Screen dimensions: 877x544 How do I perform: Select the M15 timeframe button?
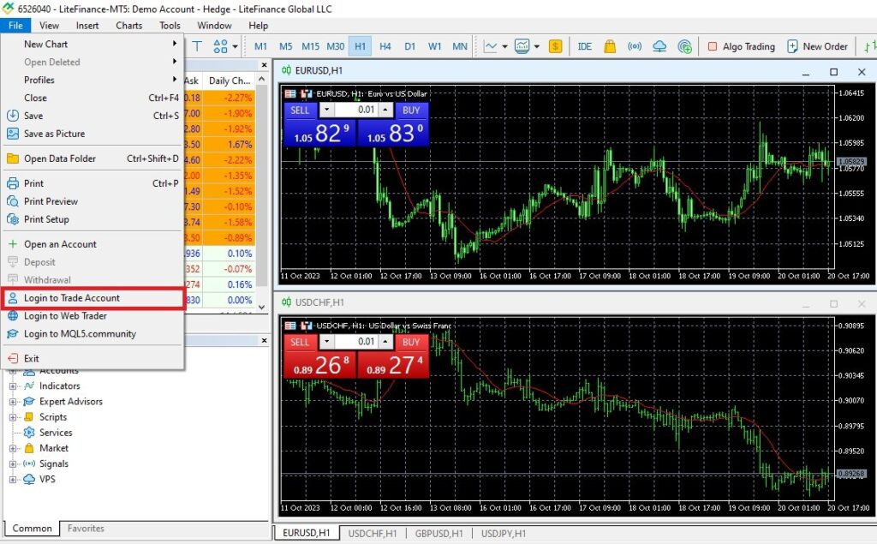click(x=310, y=46)
